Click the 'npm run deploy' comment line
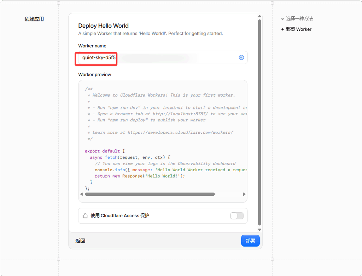This screenshot has height=276, width=362. tap(147, 120)
